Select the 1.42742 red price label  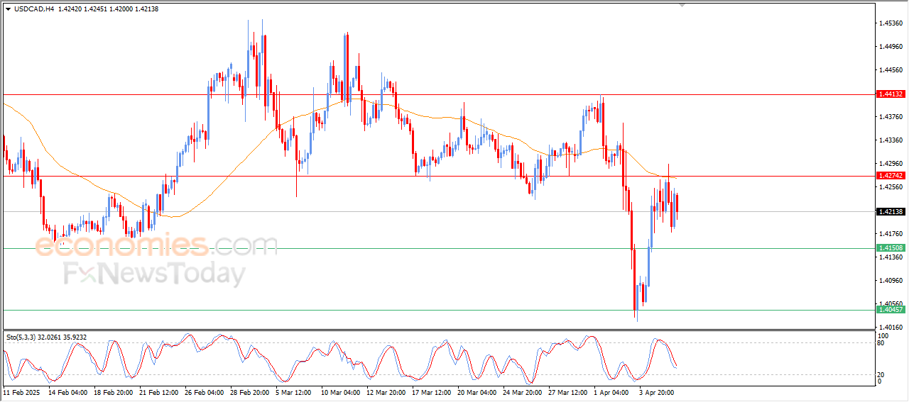click(891, 176)
